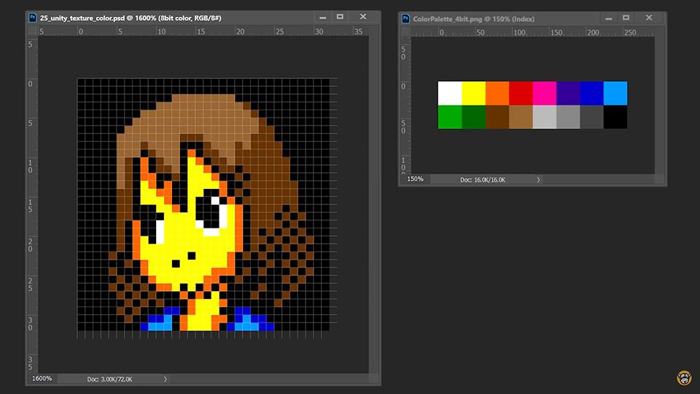Click the Ps icon of ColorPalette_4bit.png window
Screen dimensions: 700x394
(405, 19)
